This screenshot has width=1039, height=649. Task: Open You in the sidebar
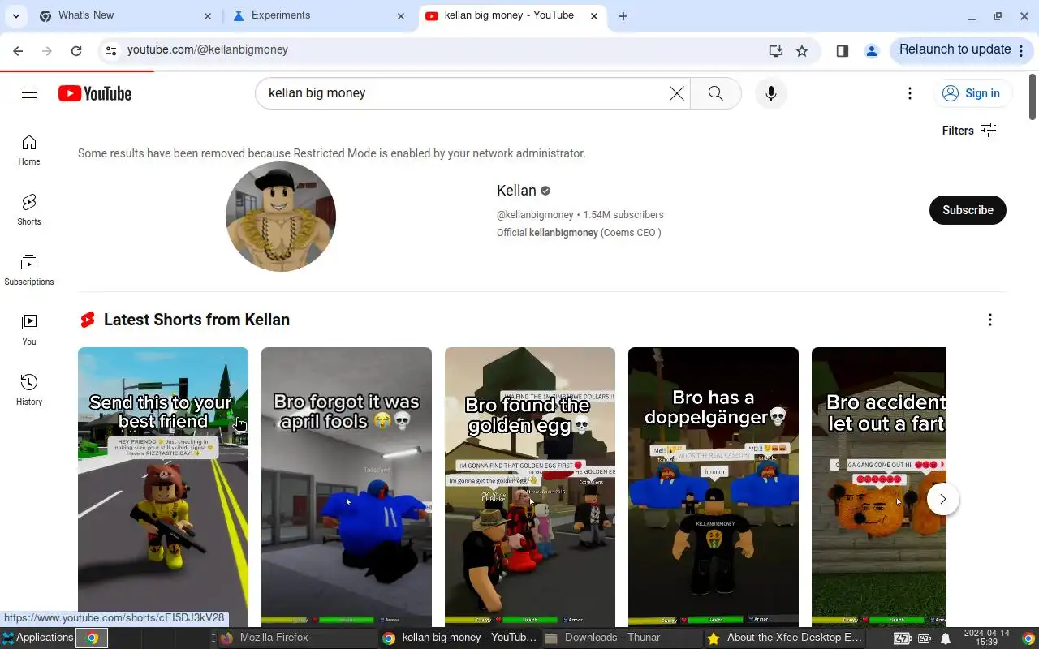(x=29, y=330)
